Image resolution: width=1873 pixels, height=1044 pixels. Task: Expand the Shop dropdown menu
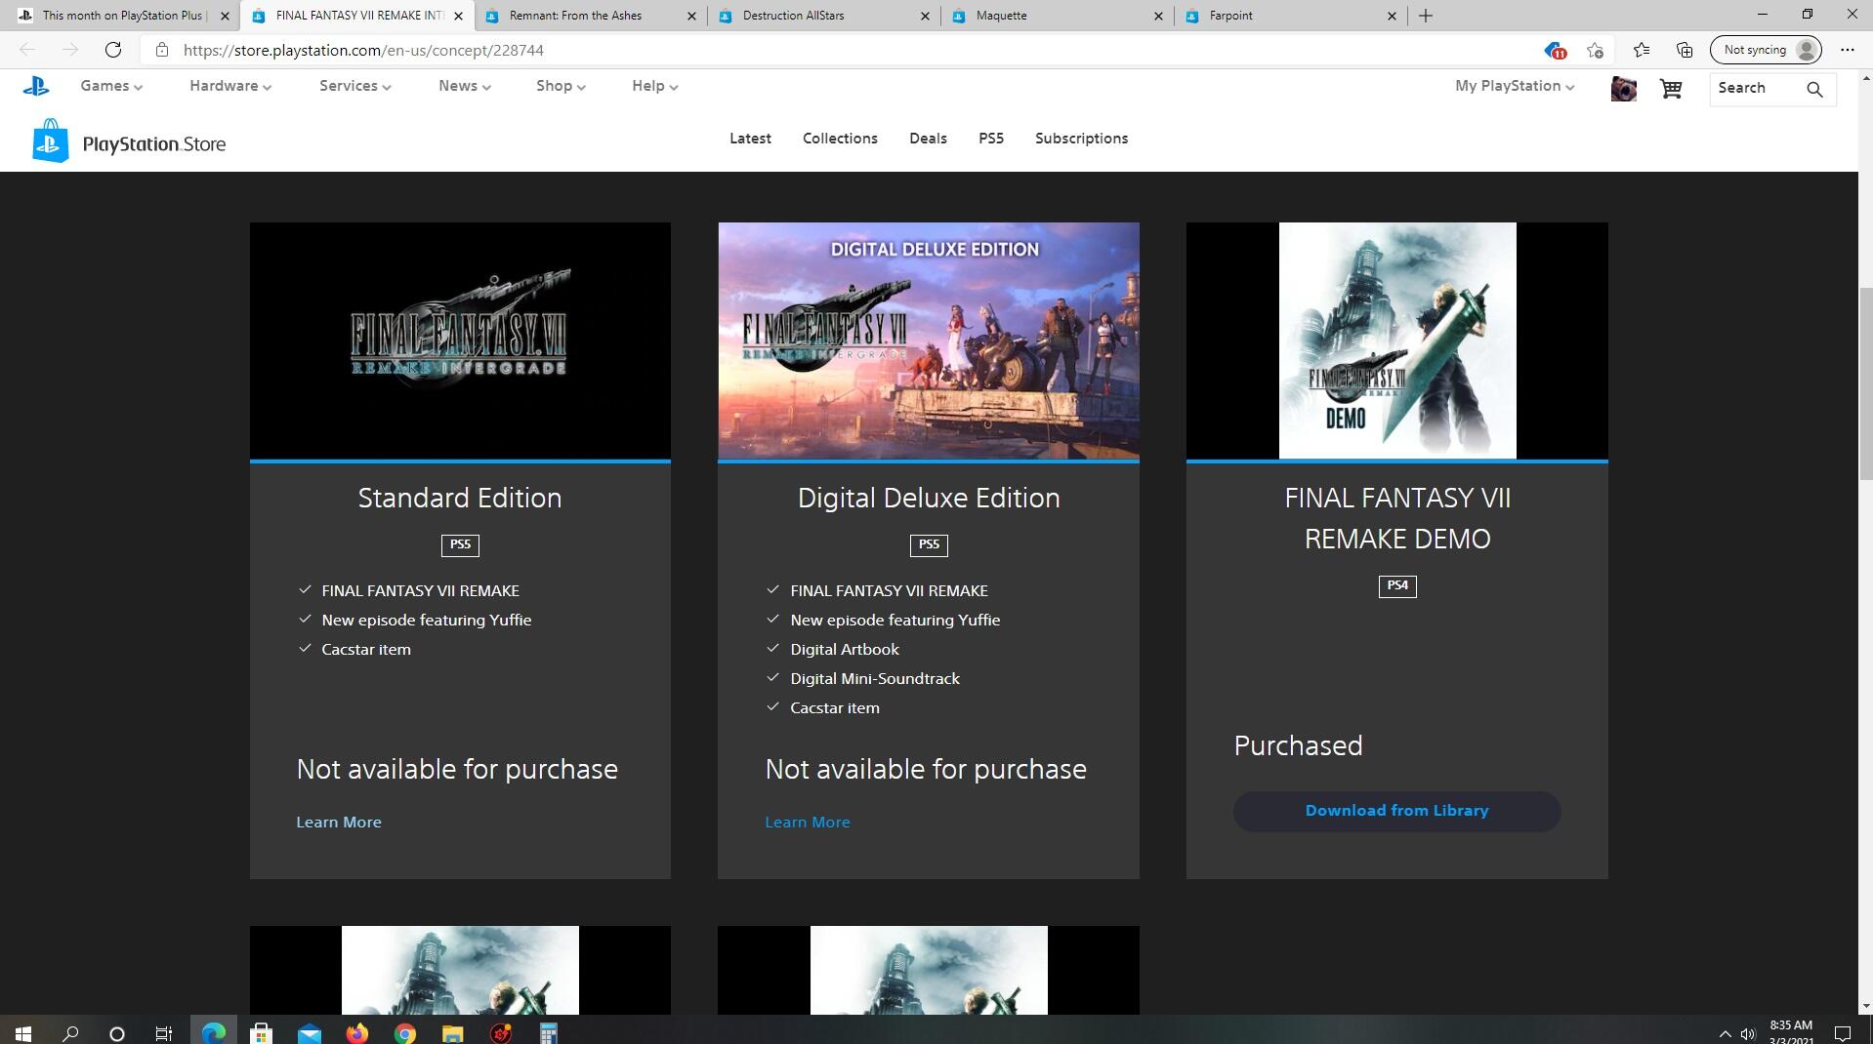tap(561, 86)
